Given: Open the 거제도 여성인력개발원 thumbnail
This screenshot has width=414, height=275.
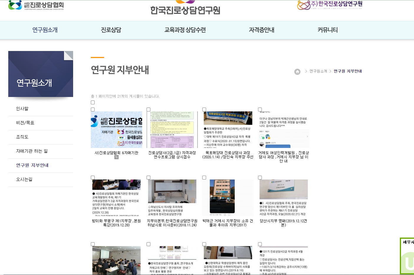Looking at the screenshot, I should tap(284, 130).
